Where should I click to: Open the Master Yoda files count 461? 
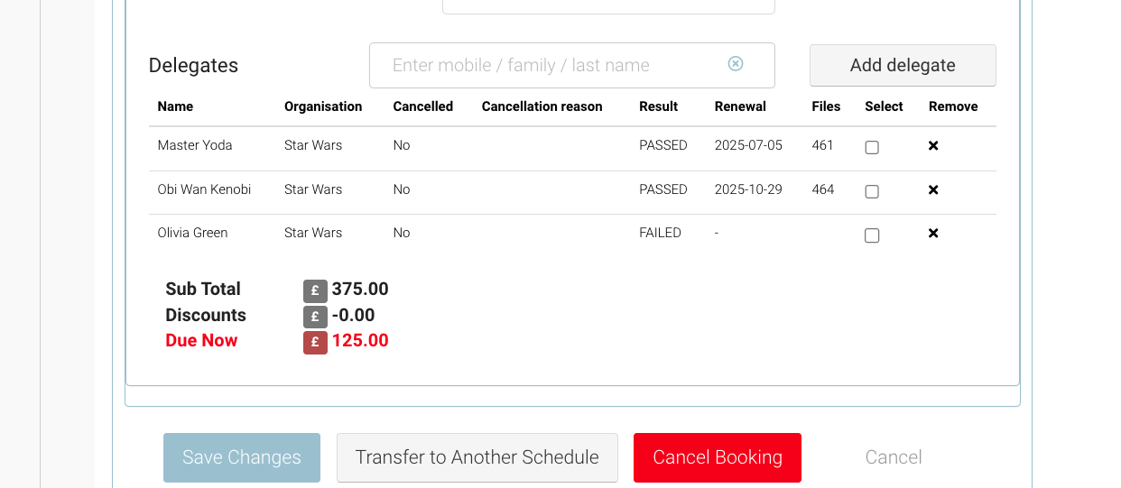pyautogui.click(x=823, y=145)
